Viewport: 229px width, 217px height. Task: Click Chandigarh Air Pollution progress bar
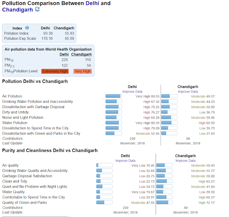[x=169, y=96]
